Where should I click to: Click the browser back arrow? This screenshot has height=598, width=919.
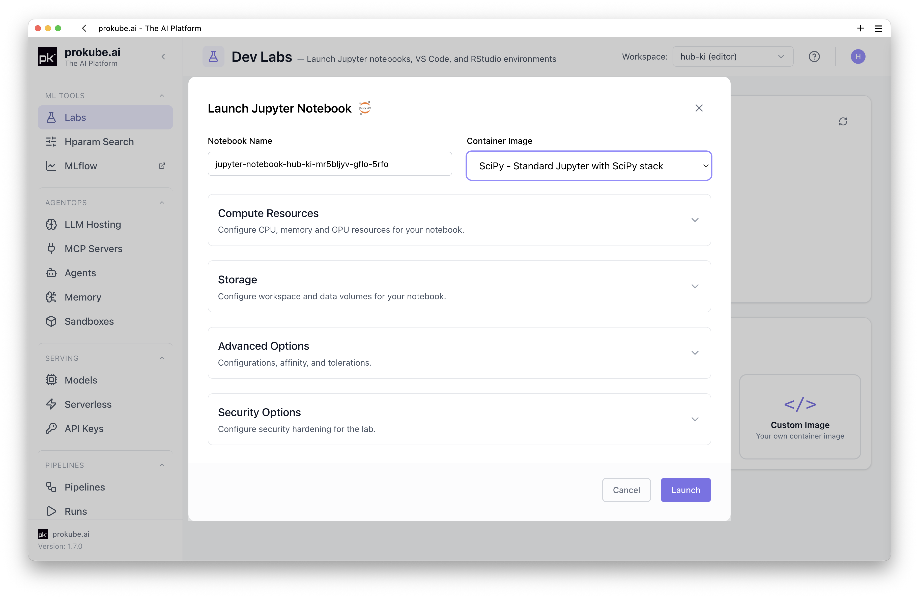click(84, 28)
